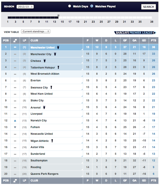Image resolution: width=160 pixels, height=185 pixels.
Task: Click the cup icon next to Swansea City
Action: pos(51,87)
